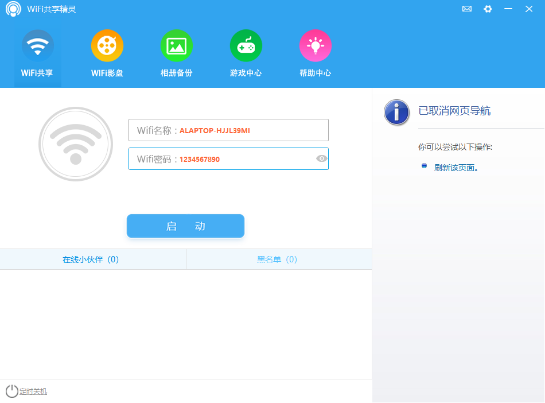Toggle password visibility eye icon
Viewport: 545px width, 403px height.
[x=321, y=159]
